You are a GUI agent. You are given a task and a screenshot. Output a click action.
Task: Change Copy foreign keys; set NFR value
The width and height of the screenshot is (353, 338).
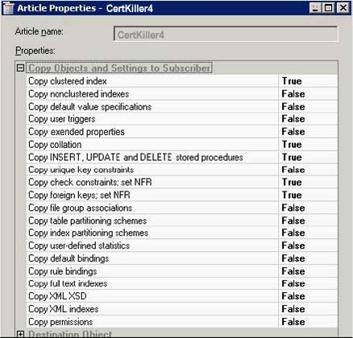click(x=308, y=195)
